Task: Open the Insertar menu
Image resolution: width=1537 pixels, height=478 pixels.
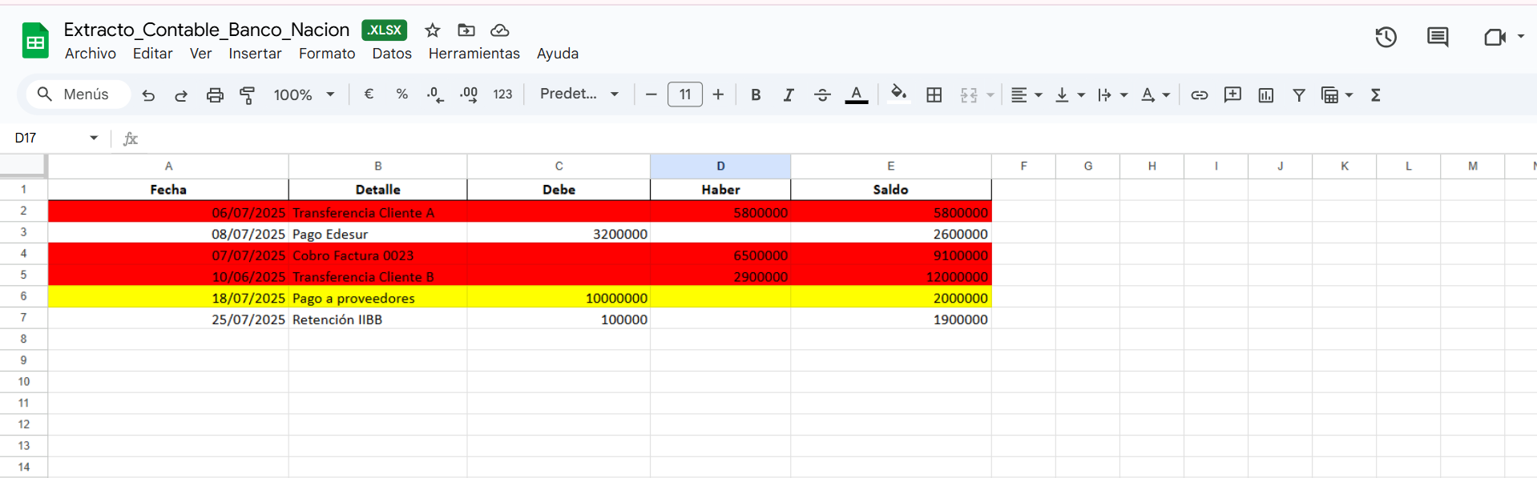Action: 255,54
